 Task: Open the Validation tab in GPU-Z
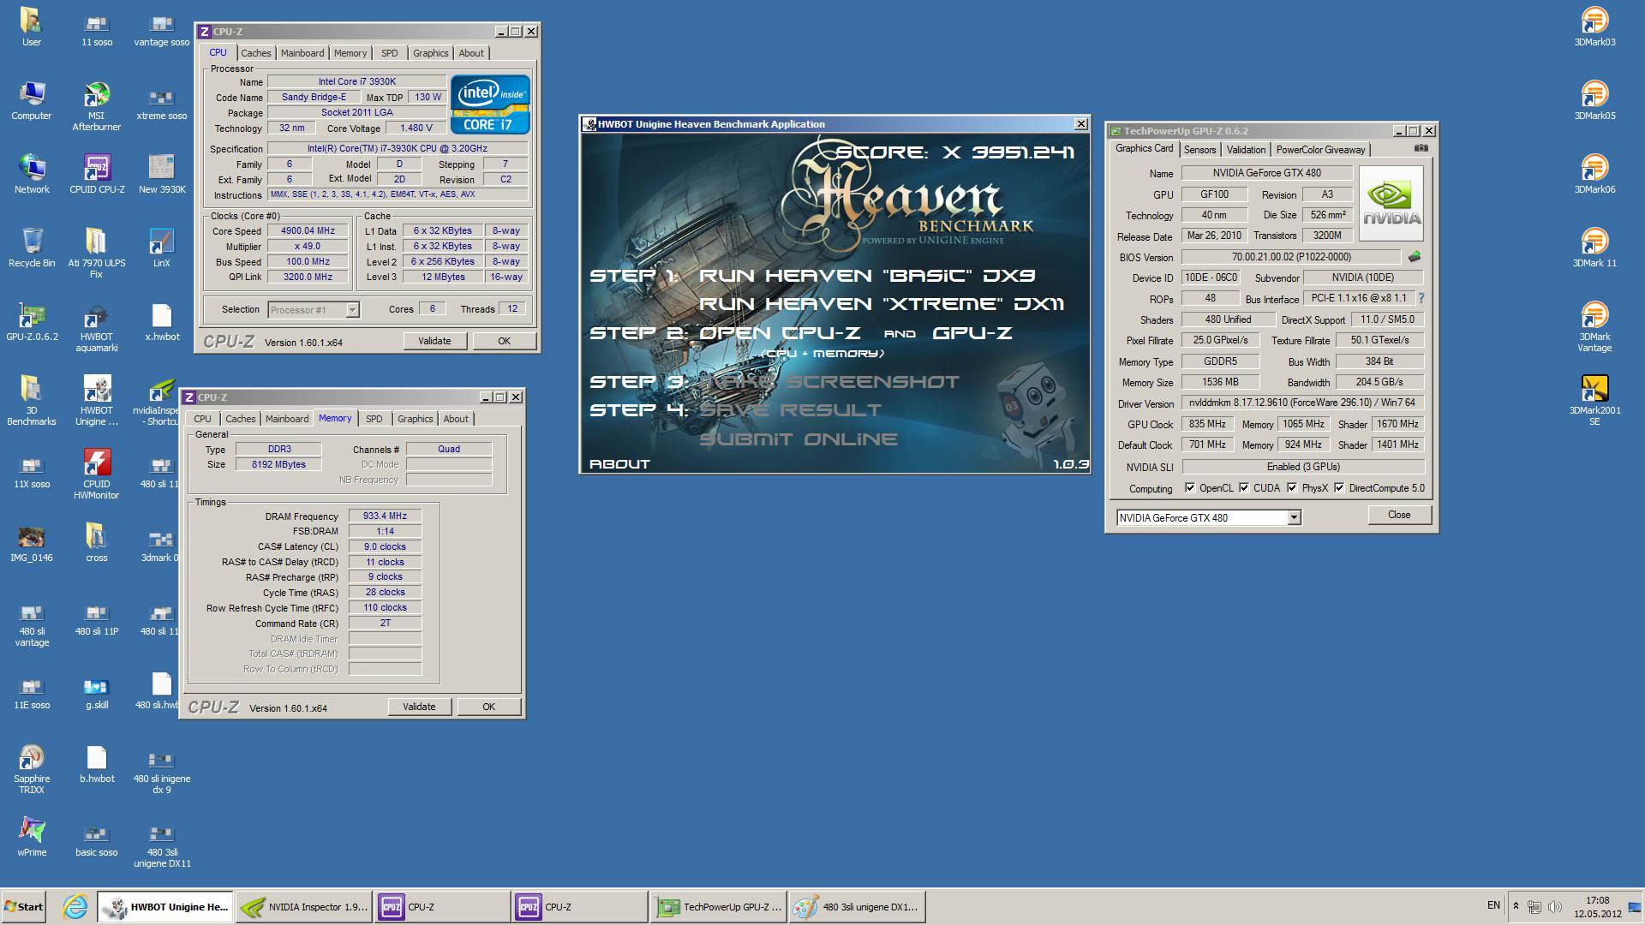1246,150
